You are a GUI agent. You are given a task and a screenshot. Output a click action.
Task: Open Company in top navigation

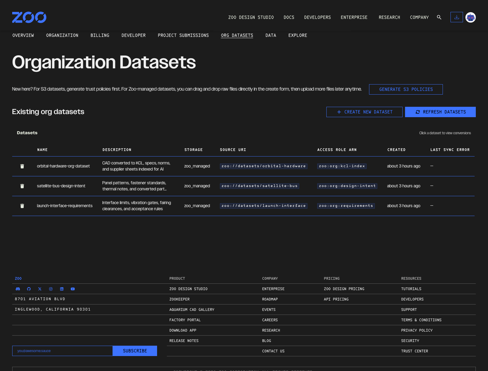click(x=419, y=17)
